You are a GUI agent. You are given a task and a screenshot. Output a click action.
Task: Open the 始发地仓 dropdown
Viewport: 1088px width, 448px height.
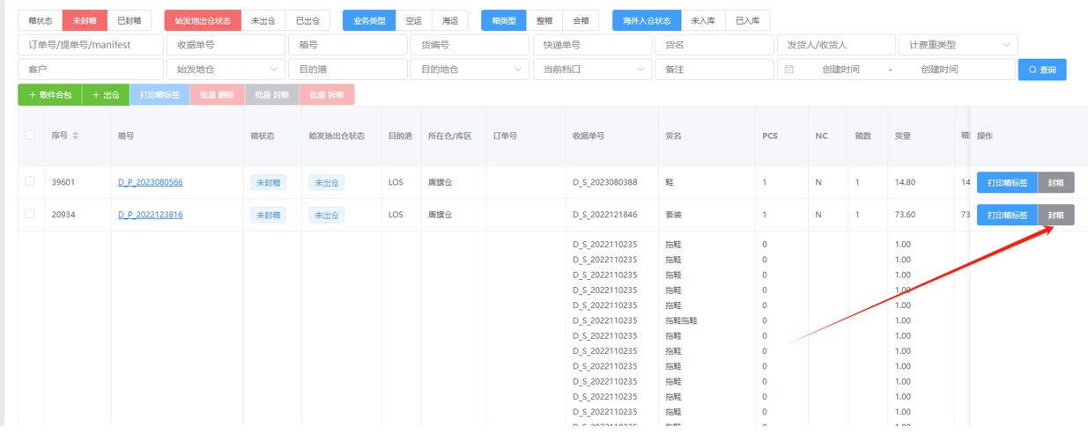pos(226,70)
